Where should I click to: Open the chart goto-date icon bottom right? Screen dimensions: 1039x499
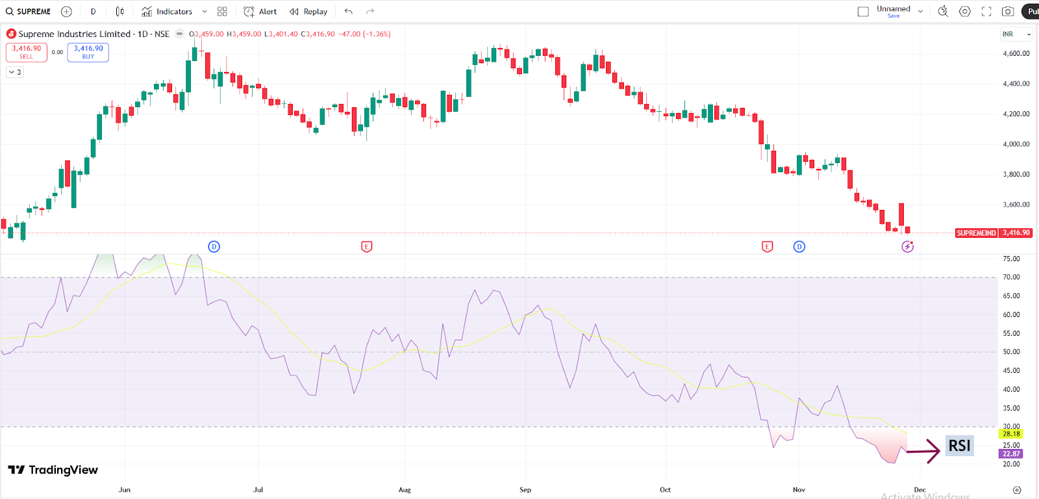(1017, 490)
